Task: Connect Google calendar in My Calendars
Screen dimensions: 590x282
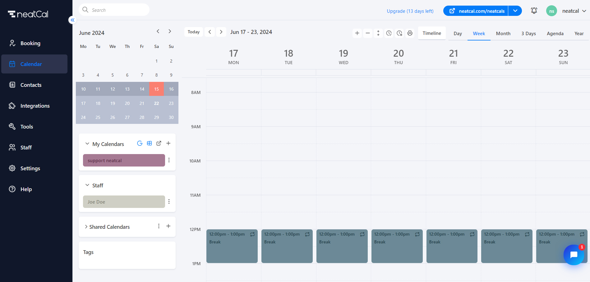Action: [140, 143]
